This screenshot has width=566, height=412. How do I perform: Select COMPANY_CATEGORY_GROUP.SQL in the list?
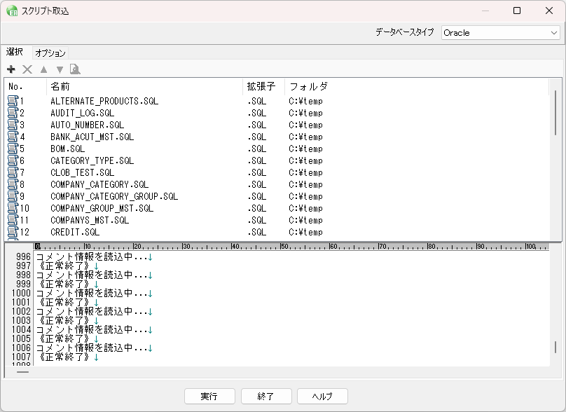pos(114,196)
